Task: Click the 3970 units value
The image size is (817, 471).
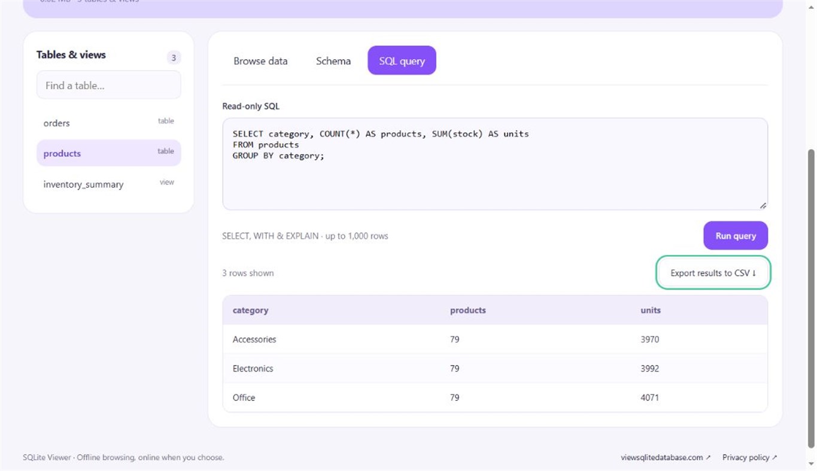Action: click(649, 339)
